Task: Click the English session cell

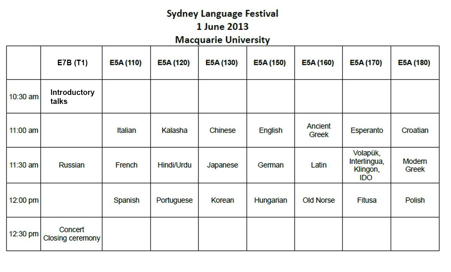Action: [270, 130]
